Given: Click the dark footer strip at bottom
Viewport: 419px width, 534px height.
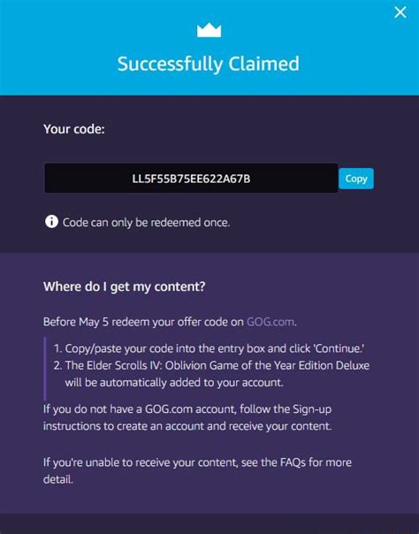Looking at the screenshot, I should click(x=209, y=523).
